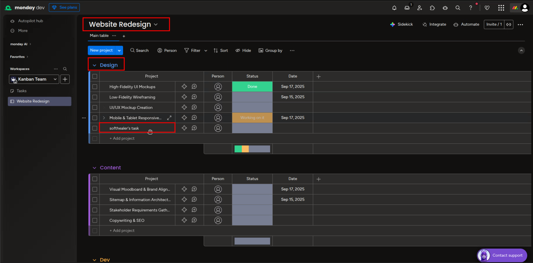This screenshot has width=533, height=263.
Task: Expand Favorites in sidebar
Action: coord(19,57)
